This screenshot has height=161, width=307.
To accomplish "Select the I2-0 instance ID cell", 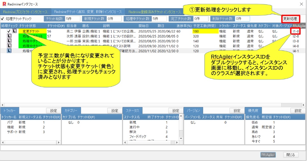I will 296,36.
